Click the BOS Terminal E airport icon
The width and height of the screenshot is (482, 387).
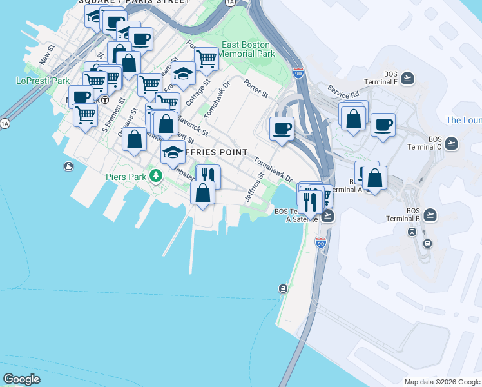click(x=408, y=78)
